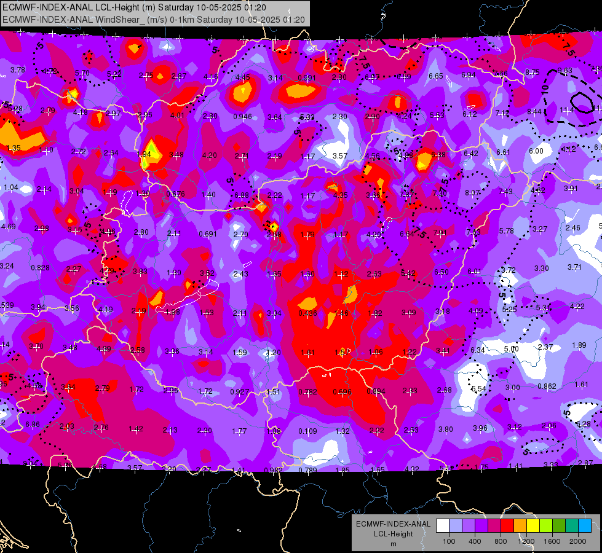Click the legend tick label "2000"

[x=578, y=541]
